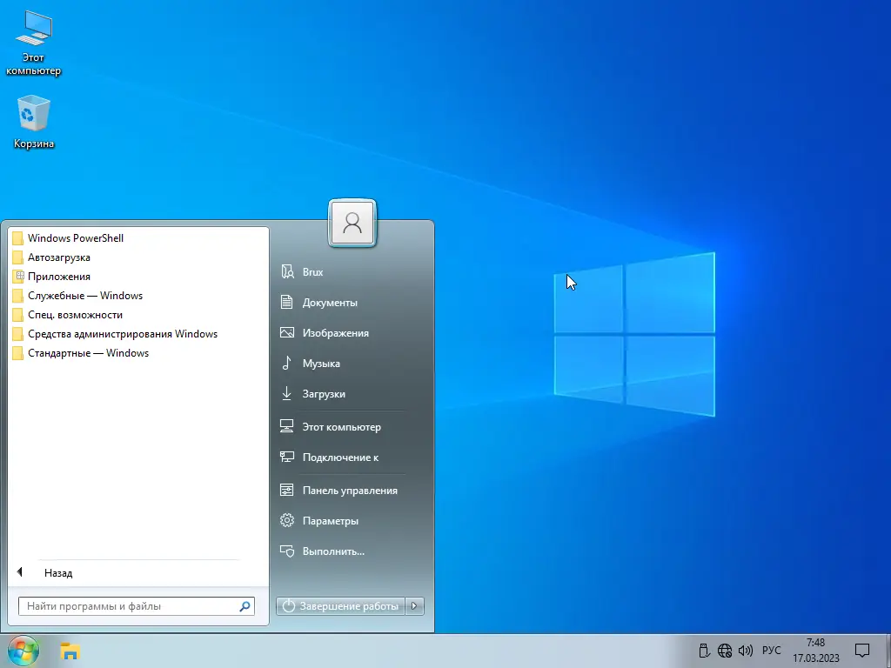Screen dimensions: 891x668
Task: Click the Приложения grid folder icon
Action: tap(17, 277)
